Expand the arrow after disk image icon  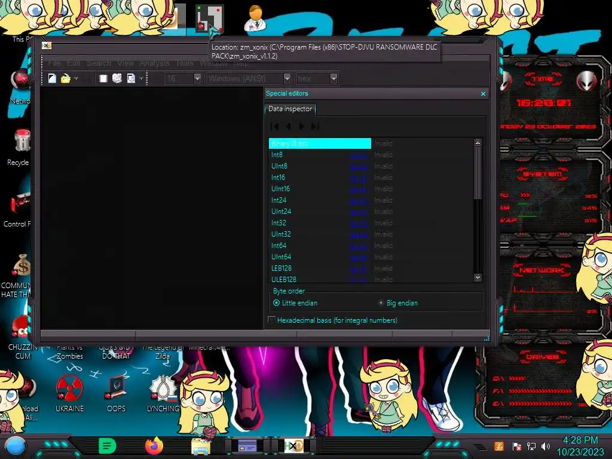tap(141, 78)
